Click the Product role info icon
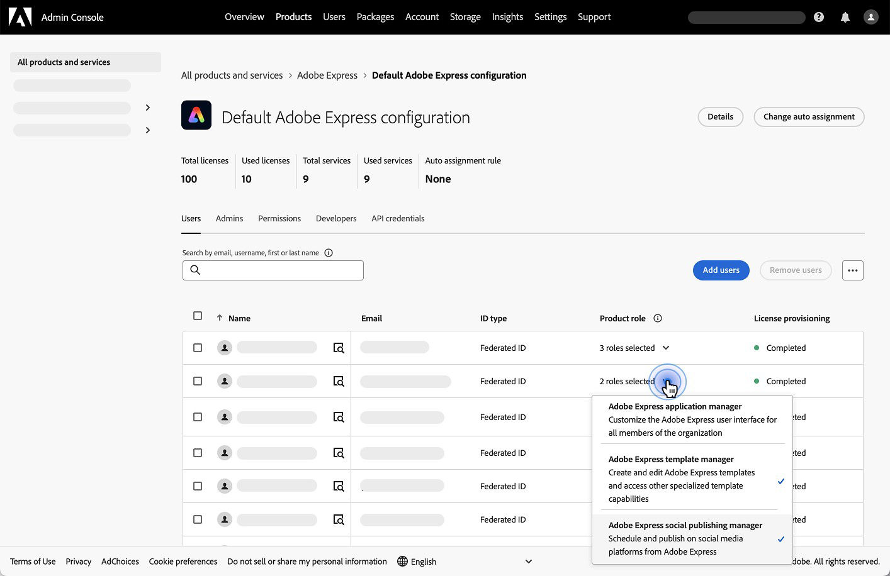The image size is (890, 576). pos(657,318)
